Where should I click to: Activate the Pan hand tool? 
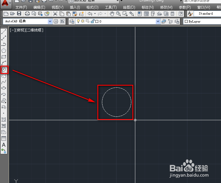112,14
